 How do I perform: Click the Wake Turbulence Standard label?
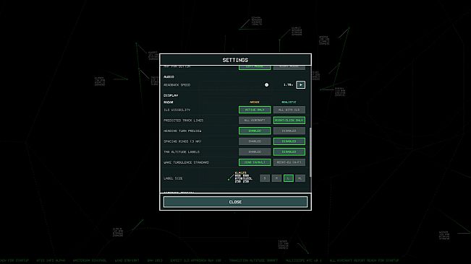click(x=186, y=162)
